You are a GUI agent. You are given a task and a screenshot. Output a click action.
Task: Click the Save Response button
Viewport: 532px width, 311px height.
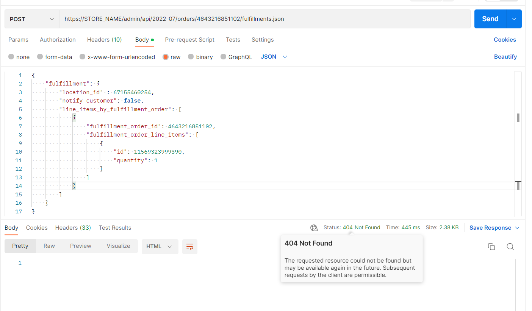[490, 228]
